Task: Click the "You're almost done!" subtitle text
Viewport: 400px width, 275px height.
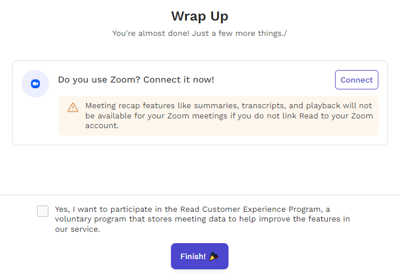Action: click(x=151, y=34)
